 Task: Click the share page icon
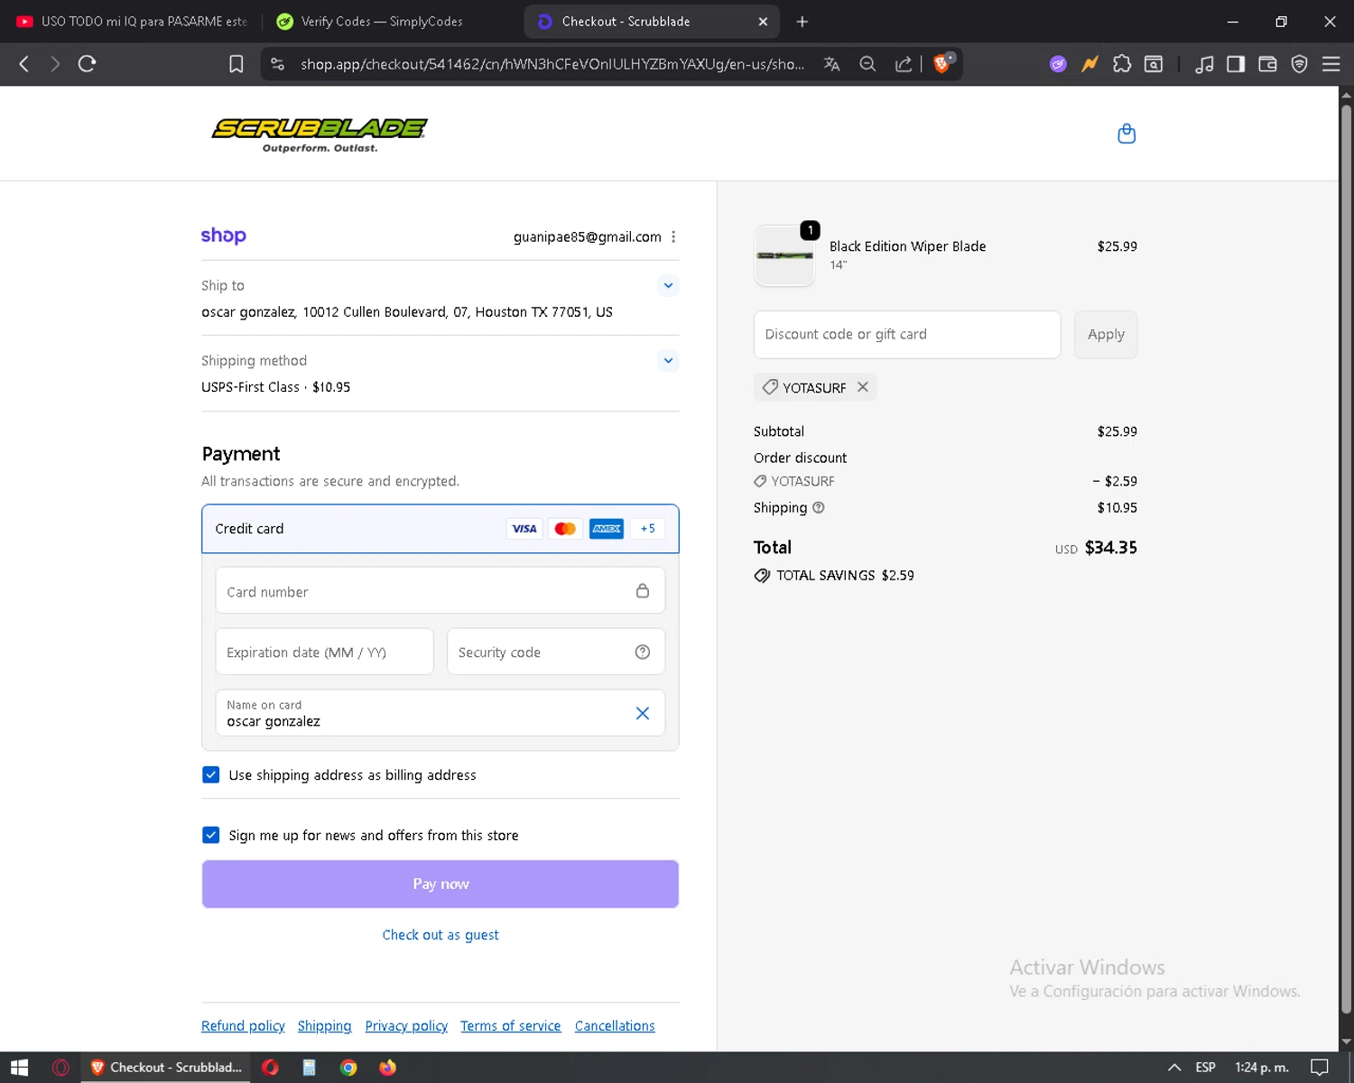(904, 64)
